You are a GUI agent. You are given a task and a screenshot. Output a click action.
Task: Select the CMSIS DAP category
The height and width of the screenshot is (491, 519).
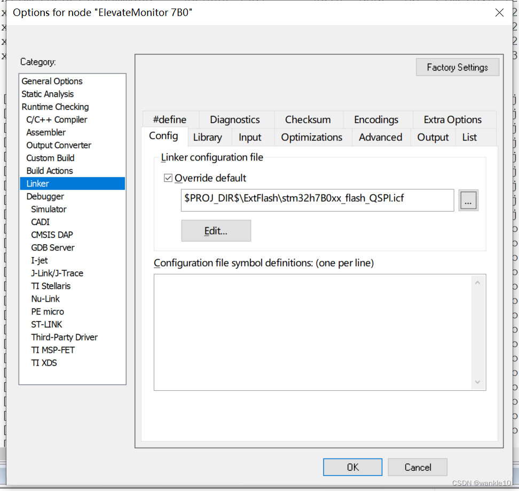tap(52, 235)
